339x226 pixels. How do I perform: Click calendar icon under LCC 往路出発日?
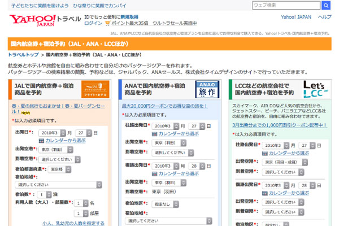(x=264, y=154)
